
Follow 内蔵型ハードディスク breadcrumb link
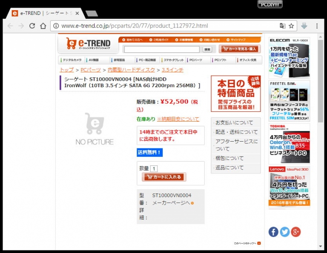click(x=132, y=70)
